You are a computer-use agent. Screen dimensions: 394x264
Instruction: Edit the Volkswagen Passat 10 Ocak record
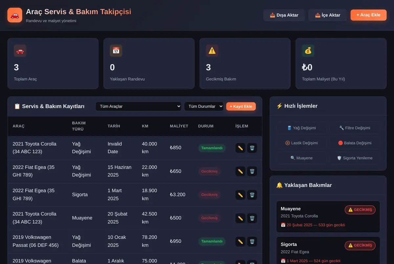click(240, 242)
